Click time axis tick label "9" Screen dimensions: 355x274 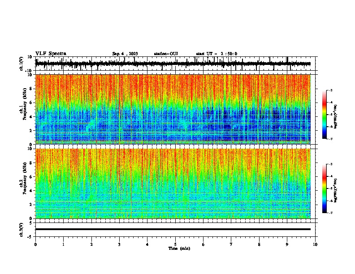[x=287, y=244]
